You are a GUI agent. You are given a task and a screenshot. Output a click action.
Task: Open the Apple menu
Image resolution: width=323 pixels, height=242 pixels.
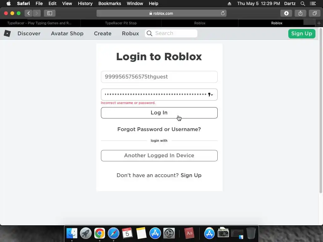pos(9,3)
